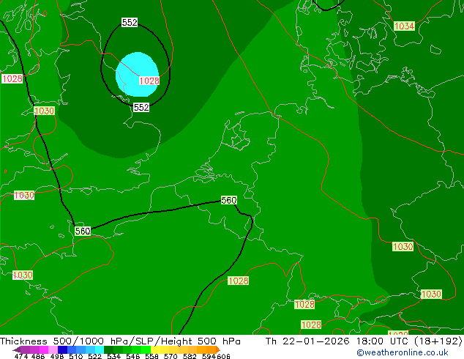Viewport: 464px width, 359px height.
Task: Click the 522 legend value
Action: pyautogui.click(x=94, y=356)
